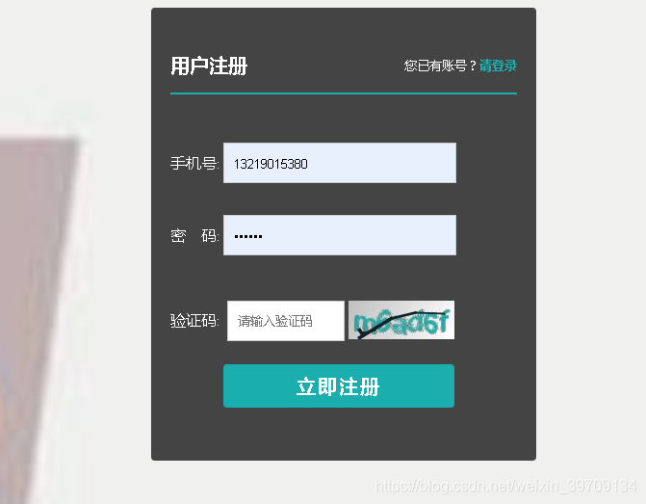Screen dimensions: 646x504
Task: Click the 请输入验证码 captcha input box
Action: click(286, 321)
